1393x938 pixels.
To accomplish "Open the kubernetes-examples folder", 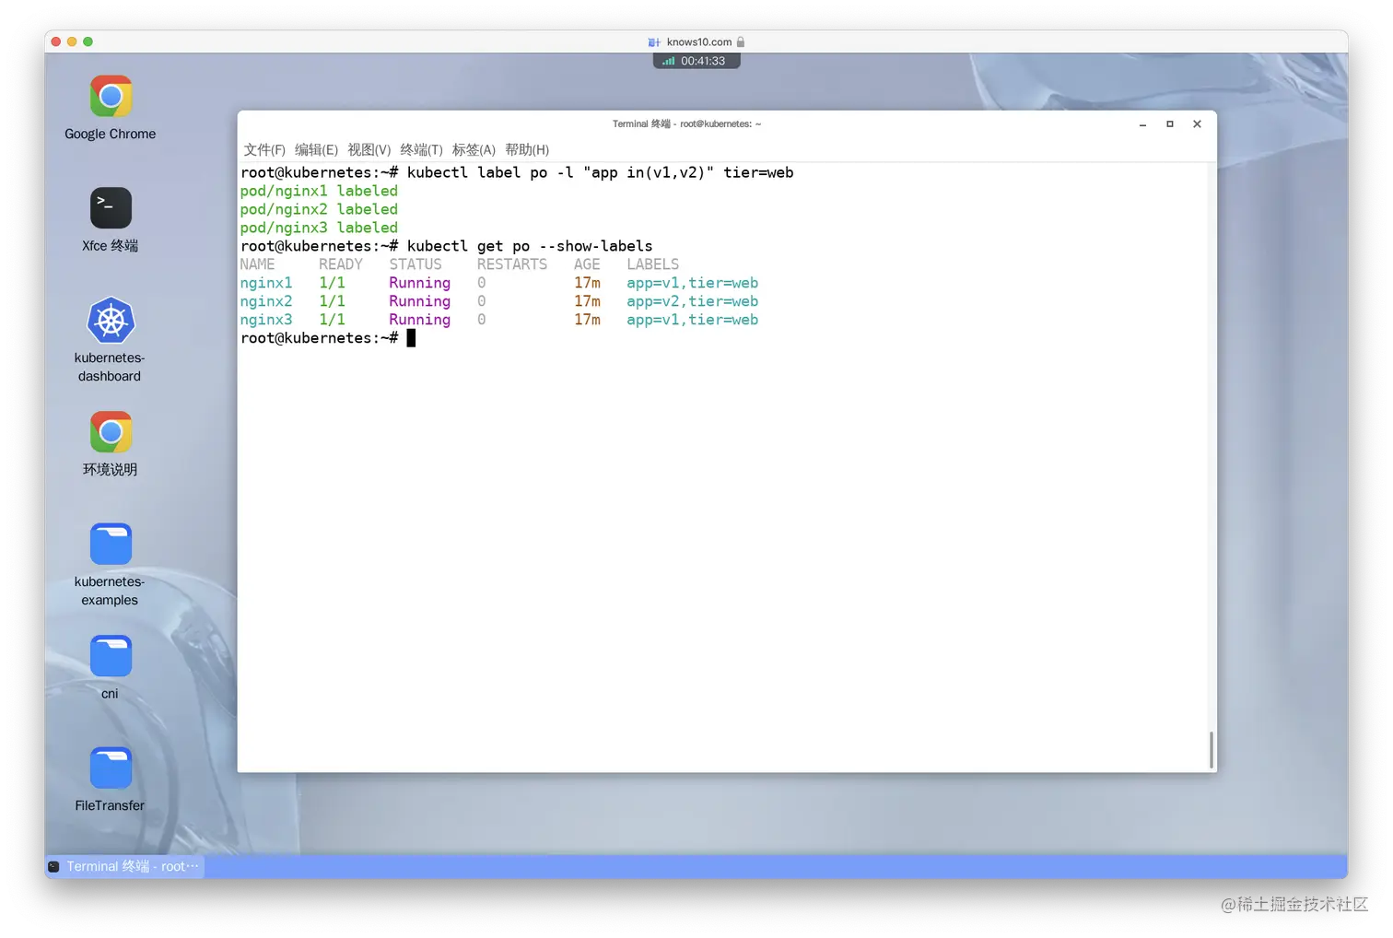I will tap(110, 543).
